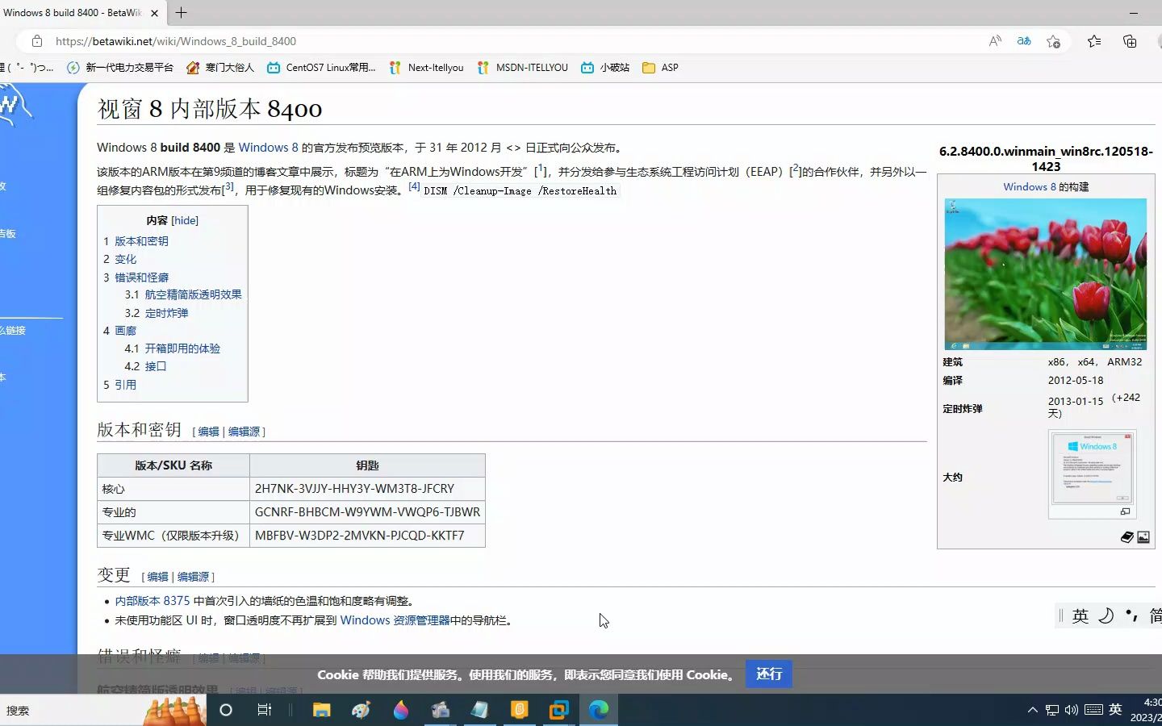
Task: Jump to section 2 变化
Action: pos(125,259)
